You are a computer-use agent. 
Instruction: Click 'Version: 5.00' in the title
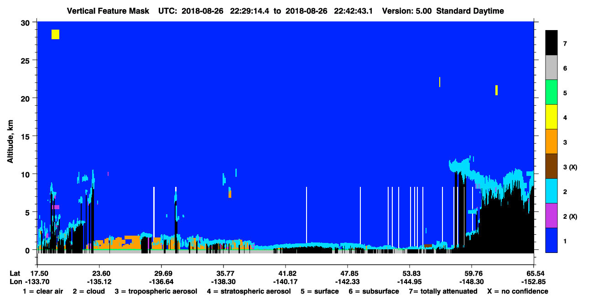(406, 11)
